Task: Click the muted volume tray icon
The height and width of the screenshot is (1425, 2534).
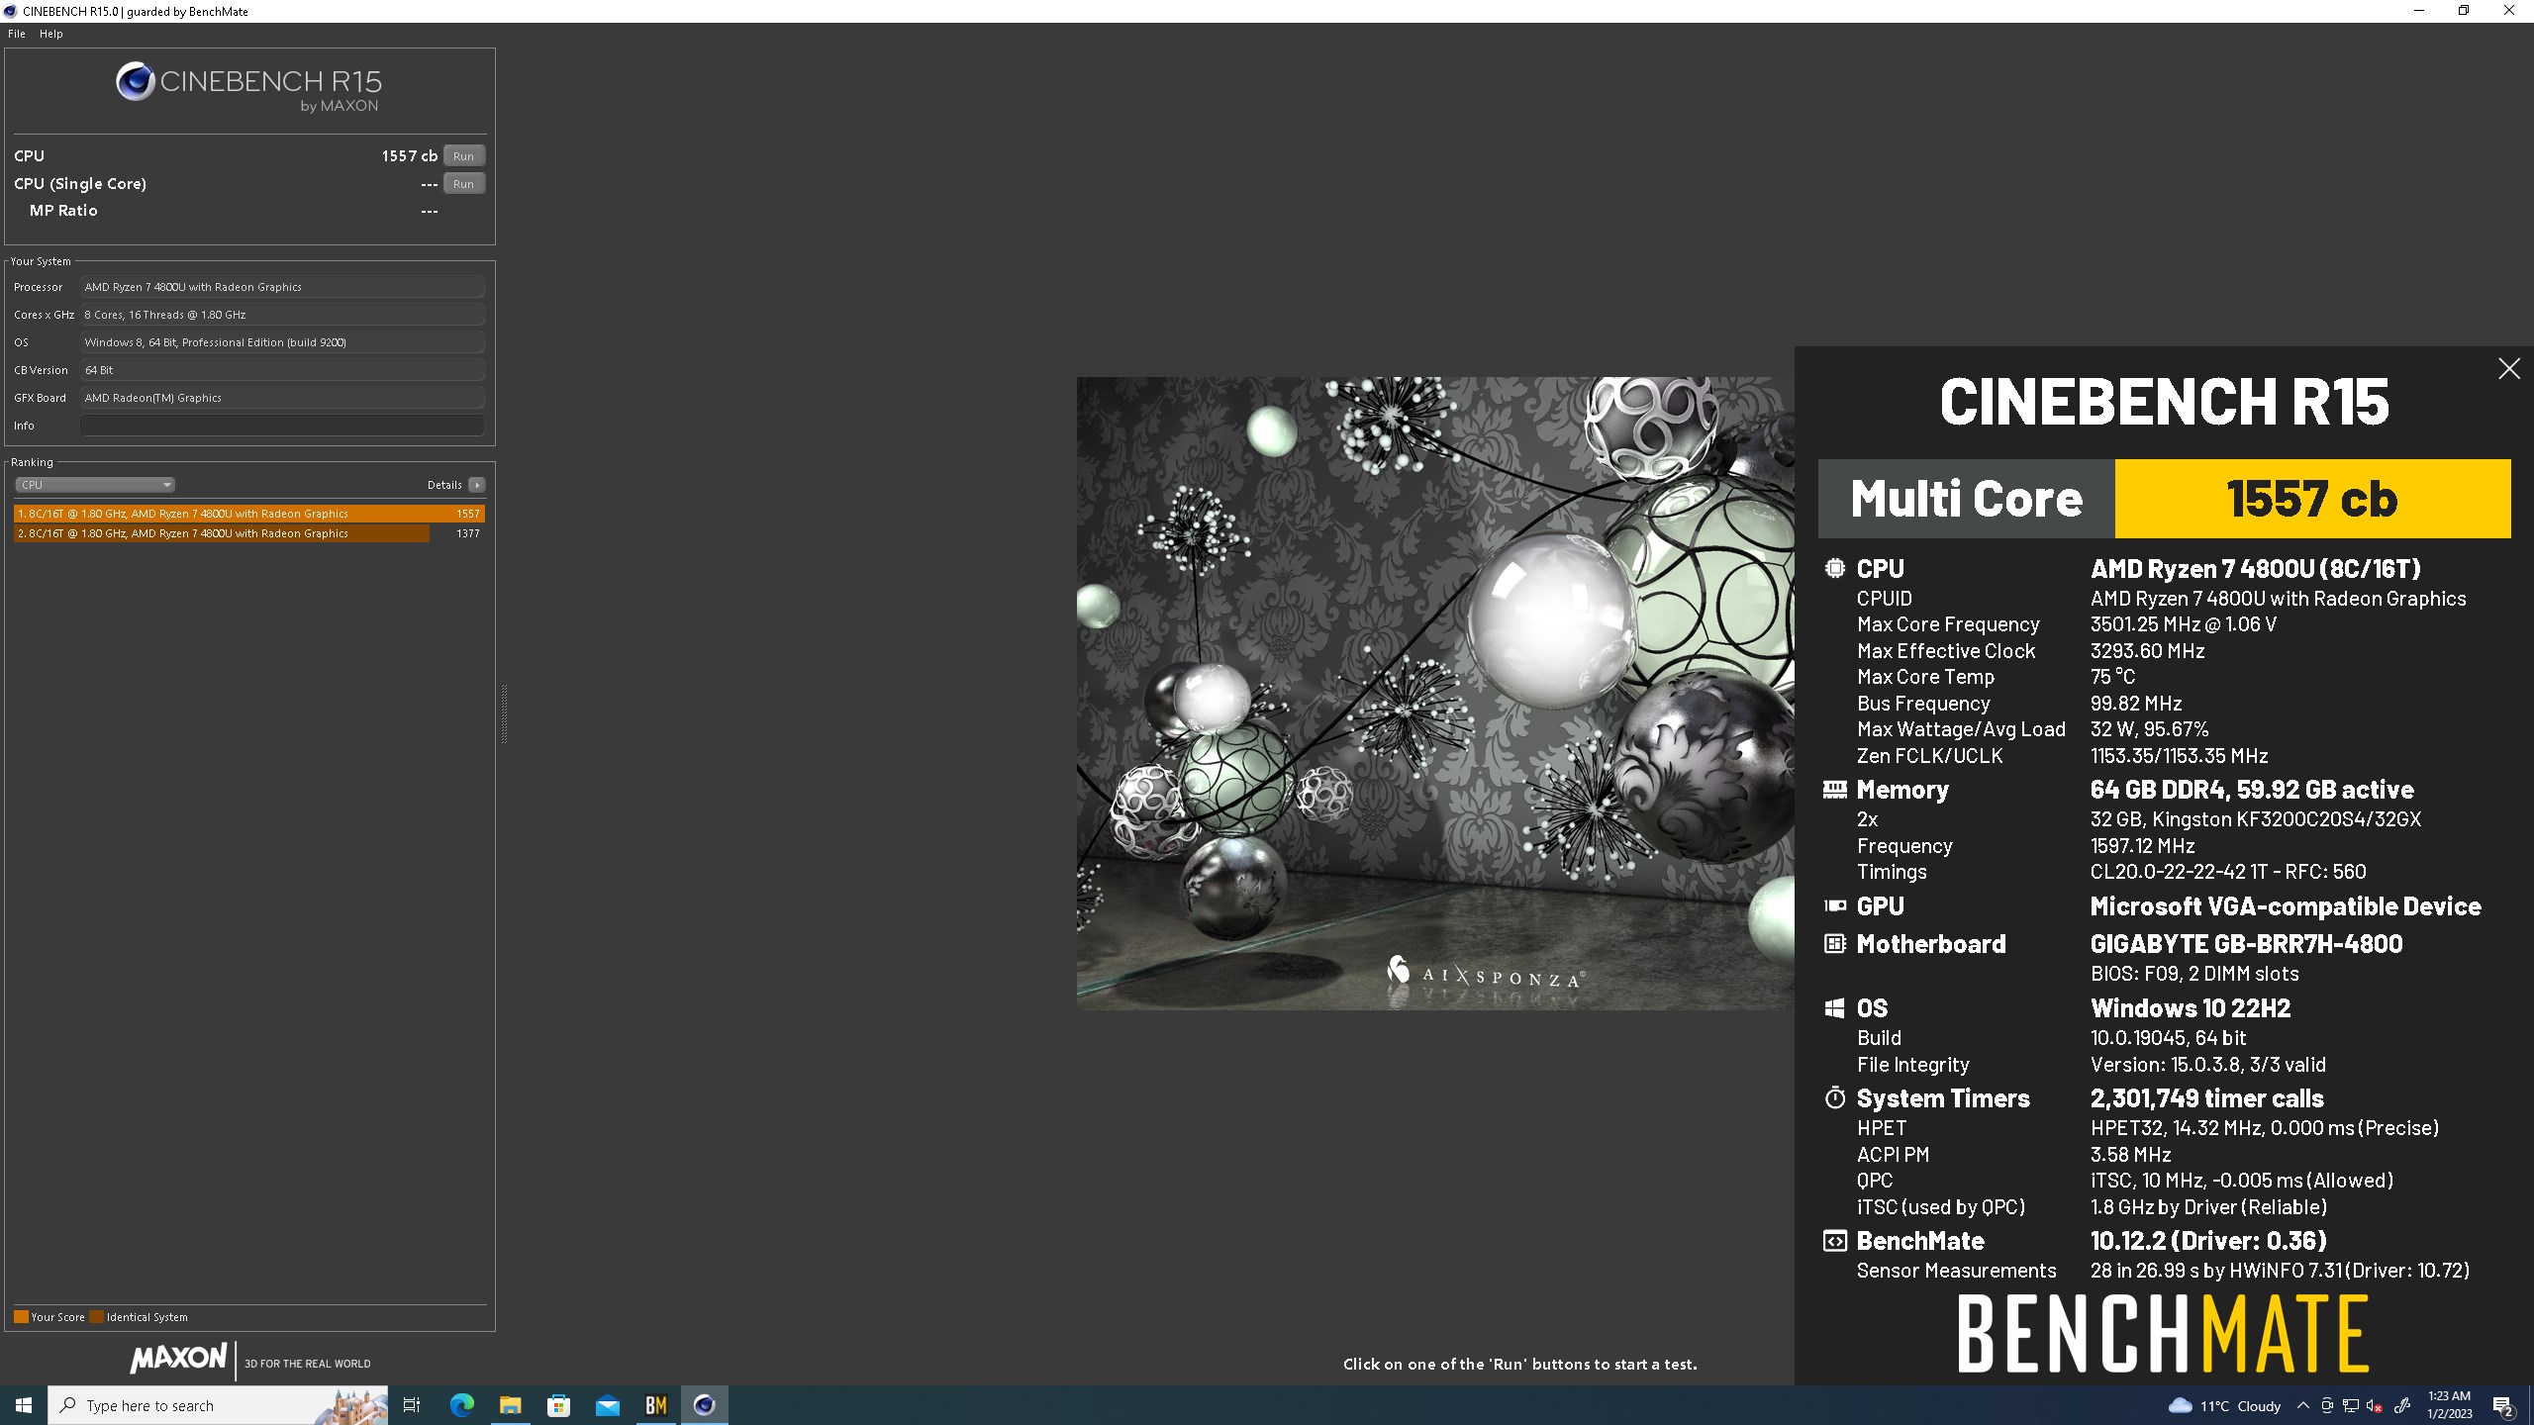Action: pyautogui.click(x=2375, y=1406)
